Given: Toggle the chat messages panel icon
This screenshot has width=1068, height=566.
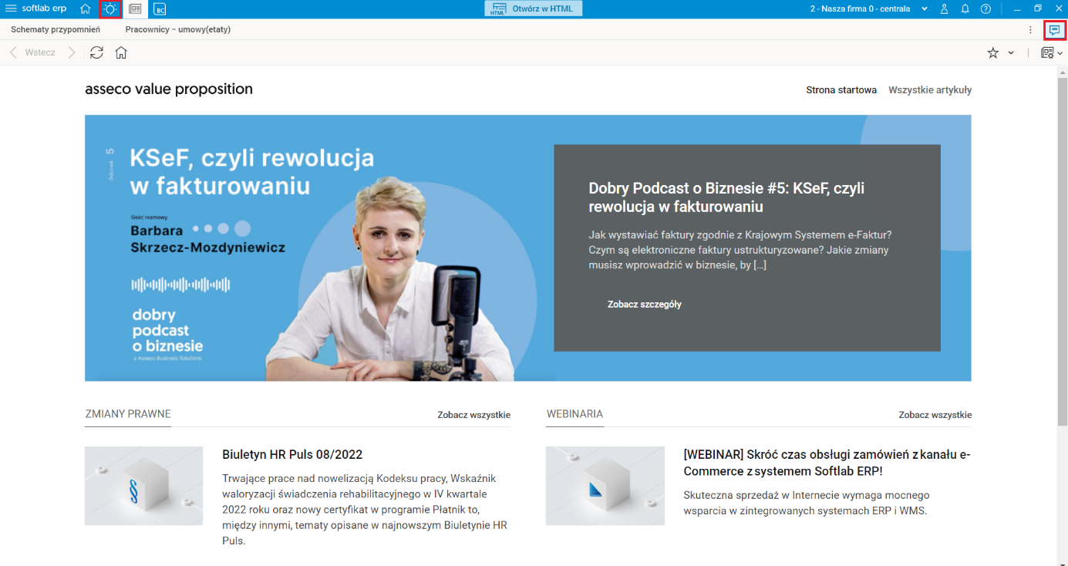Looking at the screenshot, I should (1055, 30).
